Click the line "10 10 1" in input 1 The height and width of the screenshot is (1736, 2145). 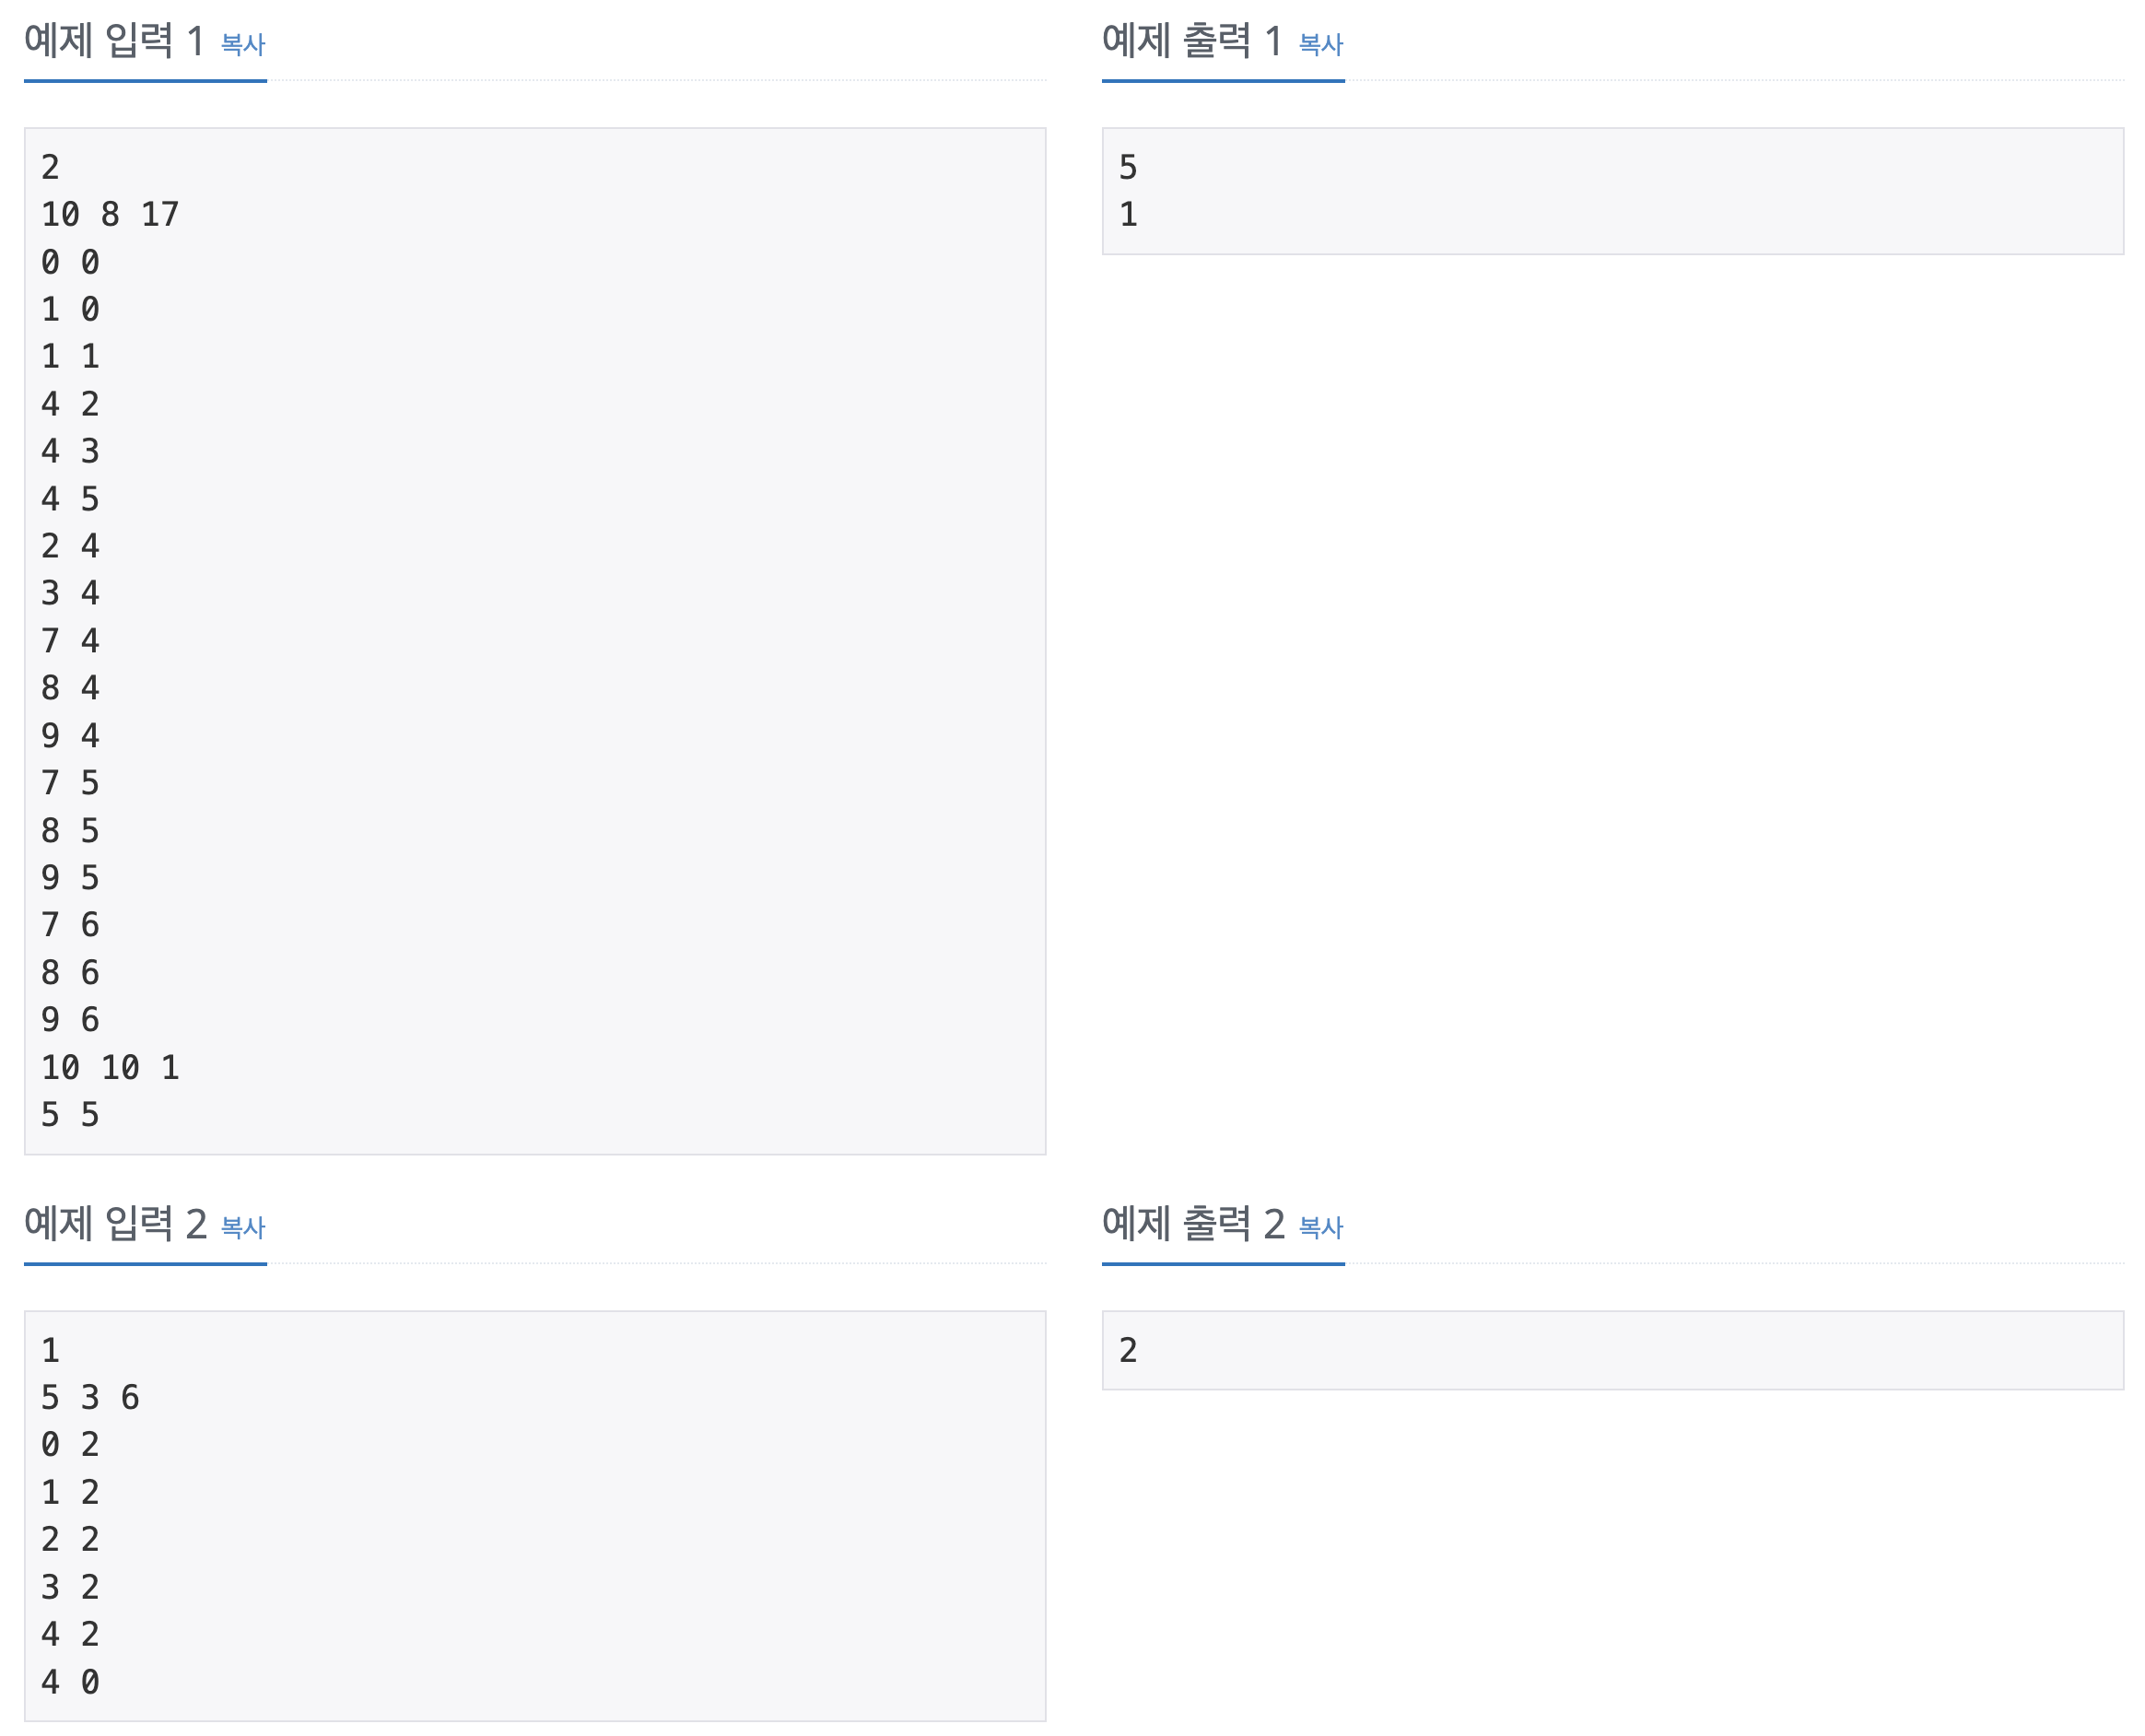pos(110,1067)
